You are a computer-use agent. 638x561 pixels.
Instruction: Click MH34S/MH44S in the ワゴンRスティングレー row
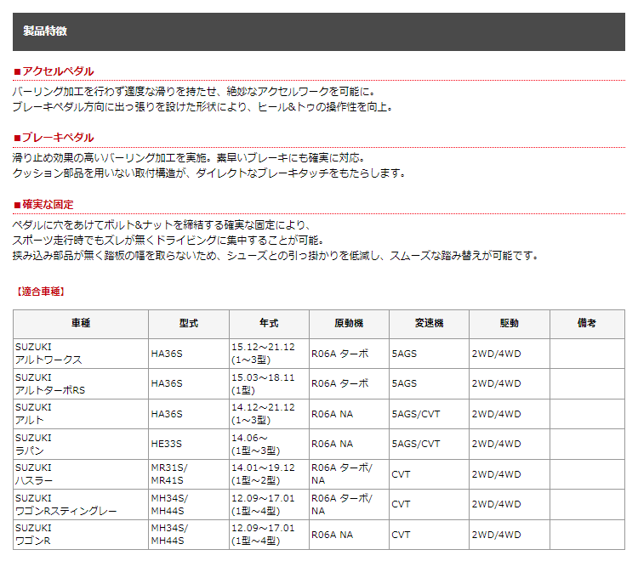point(169,505)
